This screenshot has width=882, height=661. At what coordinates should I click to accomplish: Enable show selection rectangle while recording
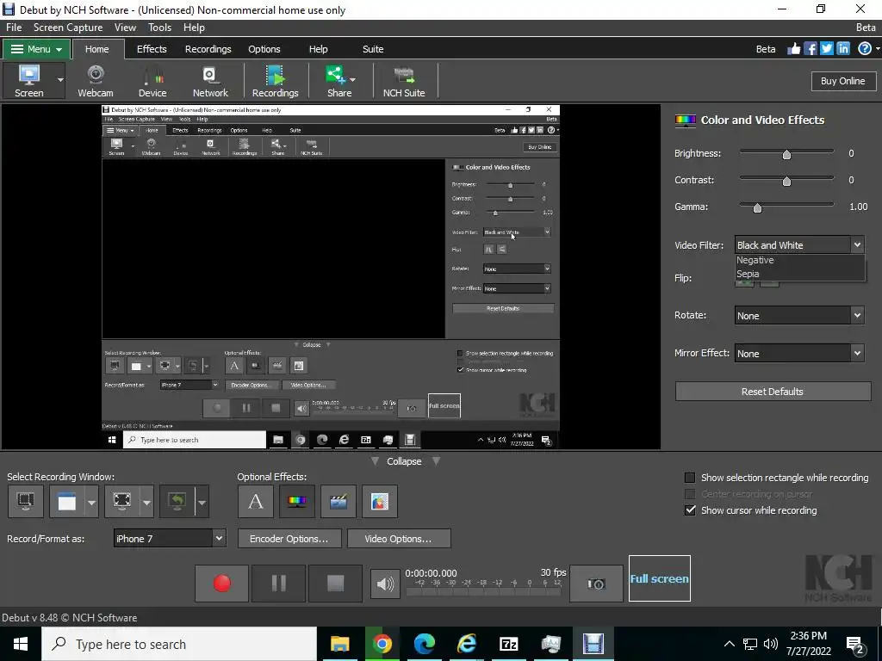[690, 478]
